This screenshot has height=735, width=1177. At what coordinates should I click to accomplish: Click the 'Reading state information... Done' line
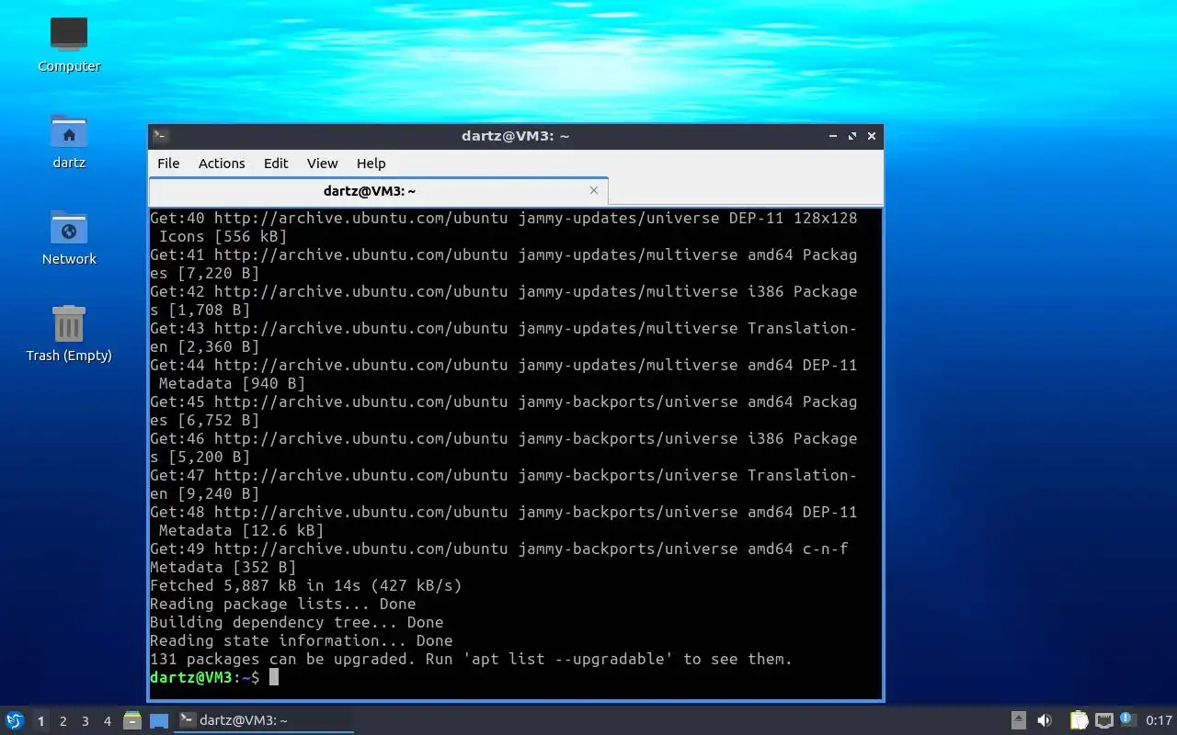[x=302, y=640]
